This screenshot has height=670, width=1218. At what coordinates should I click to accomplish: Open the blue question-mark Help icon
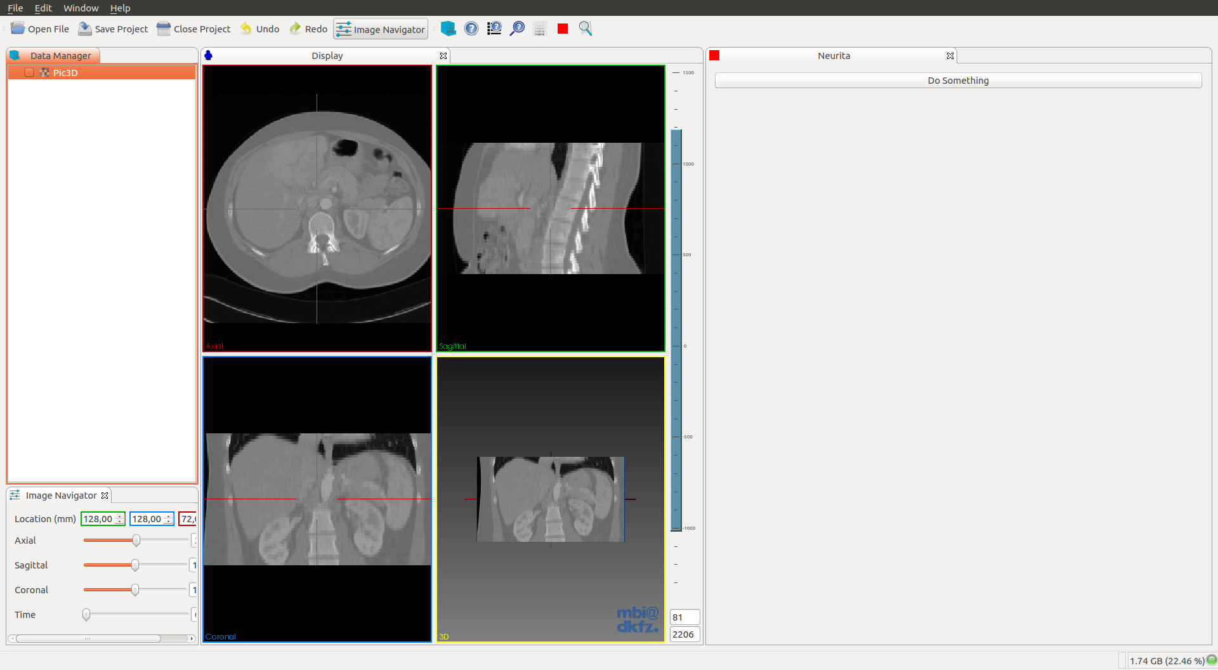(x=471, y=29)
